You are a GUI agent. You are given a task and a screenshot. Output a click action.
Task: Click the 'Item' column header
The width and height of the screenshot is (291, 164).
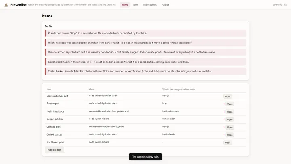point(49,89)
